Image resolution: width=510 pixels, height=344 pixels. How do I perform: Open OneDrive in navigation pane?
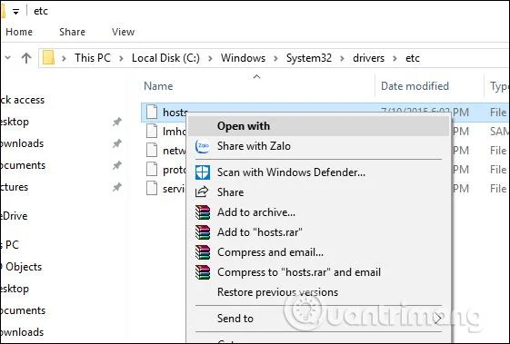[14, 216]
